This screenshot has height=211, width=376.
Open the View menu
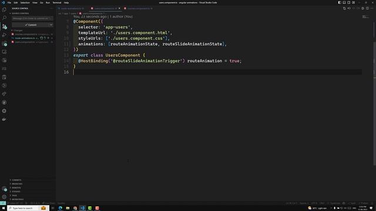pos(35,2)
